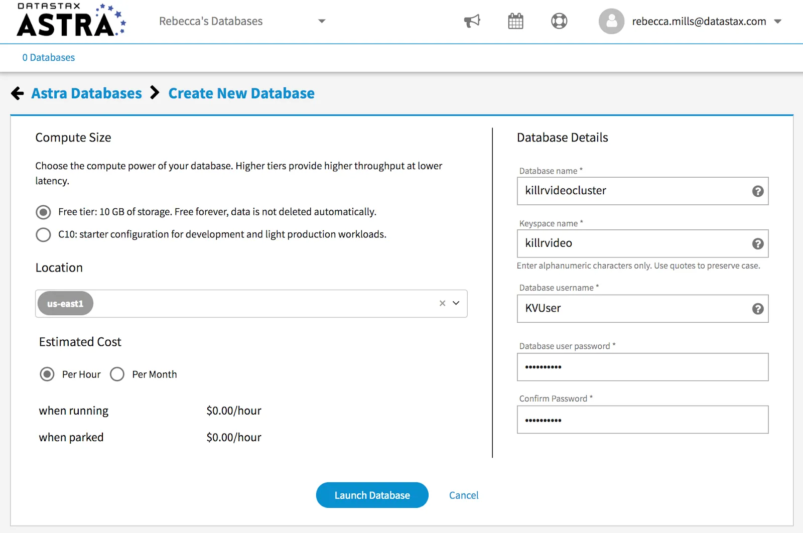Click the us-east1 location tag
The height and width of the screenshot is (533, 803).
tap(65, 304)
